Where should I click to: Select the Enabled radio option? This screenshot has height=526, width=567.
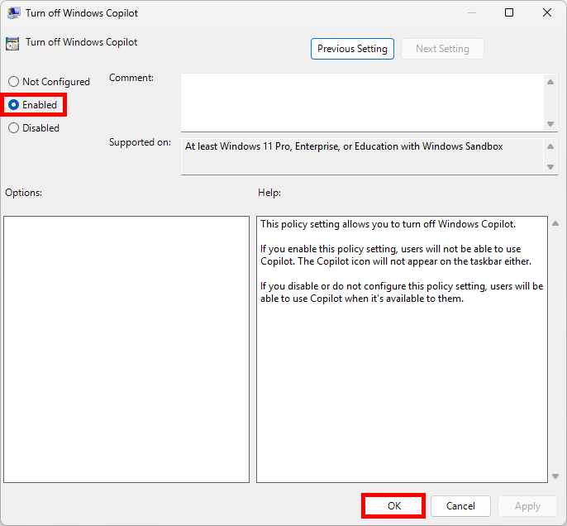pos(32,105)
